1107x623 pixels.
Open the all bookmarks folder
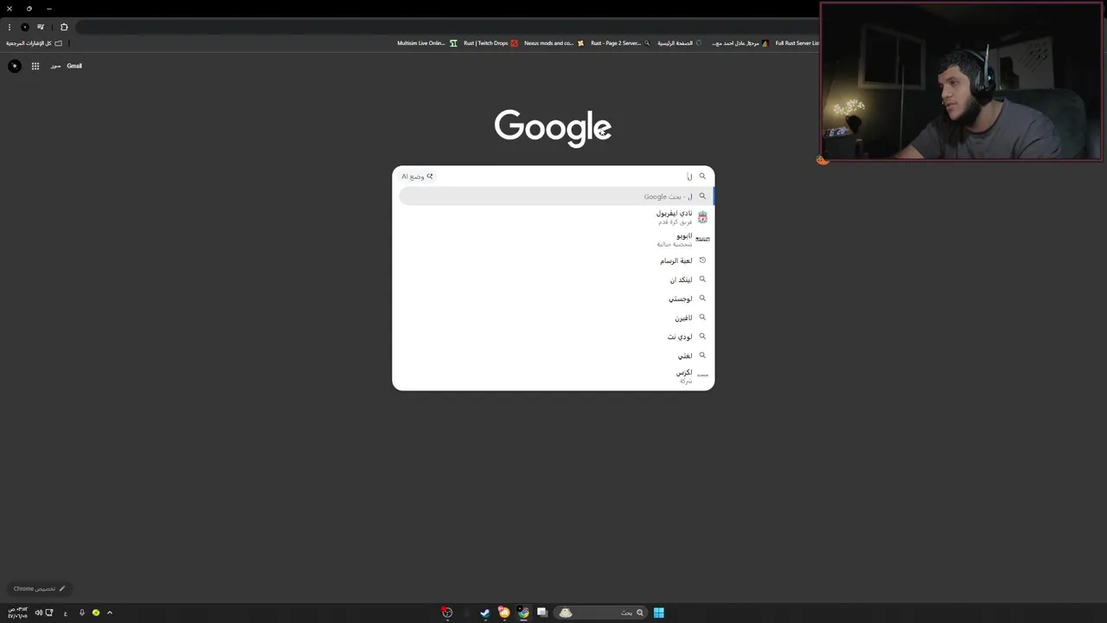34,43
